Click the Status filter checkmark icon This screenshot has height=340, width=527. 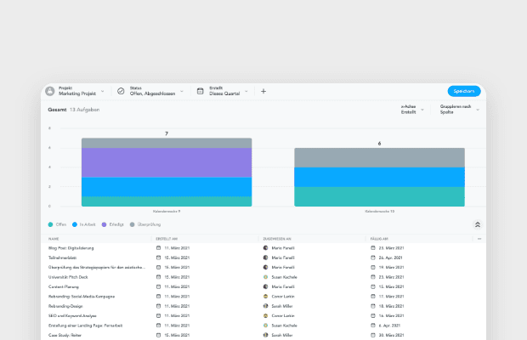(x=121, y=91)
